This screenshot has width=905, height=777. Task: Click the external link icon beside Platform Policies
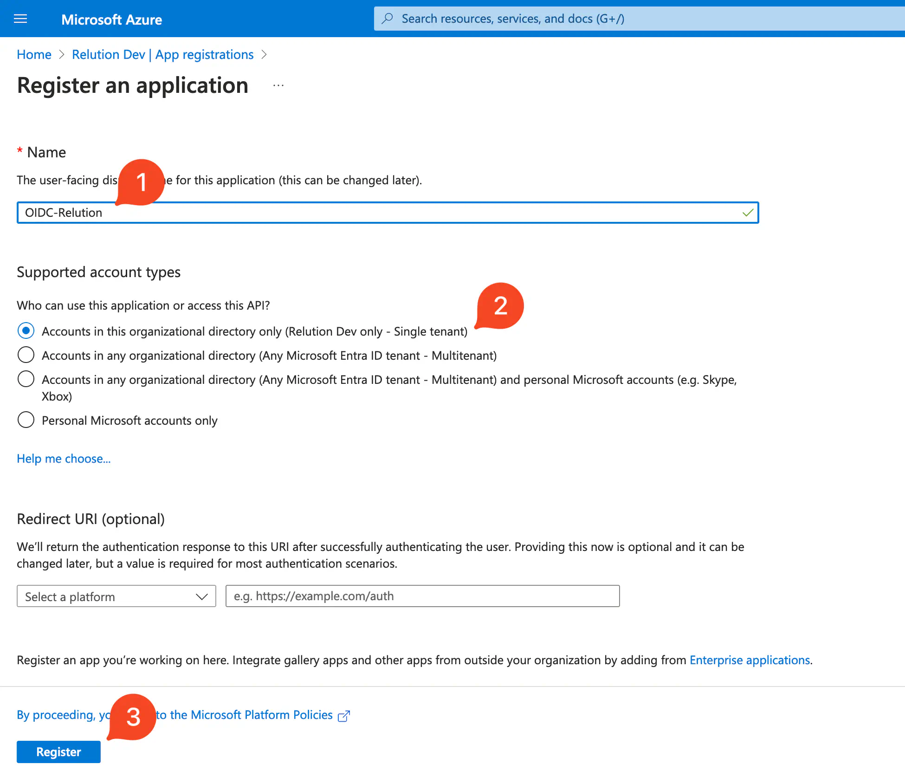point(344,716)
